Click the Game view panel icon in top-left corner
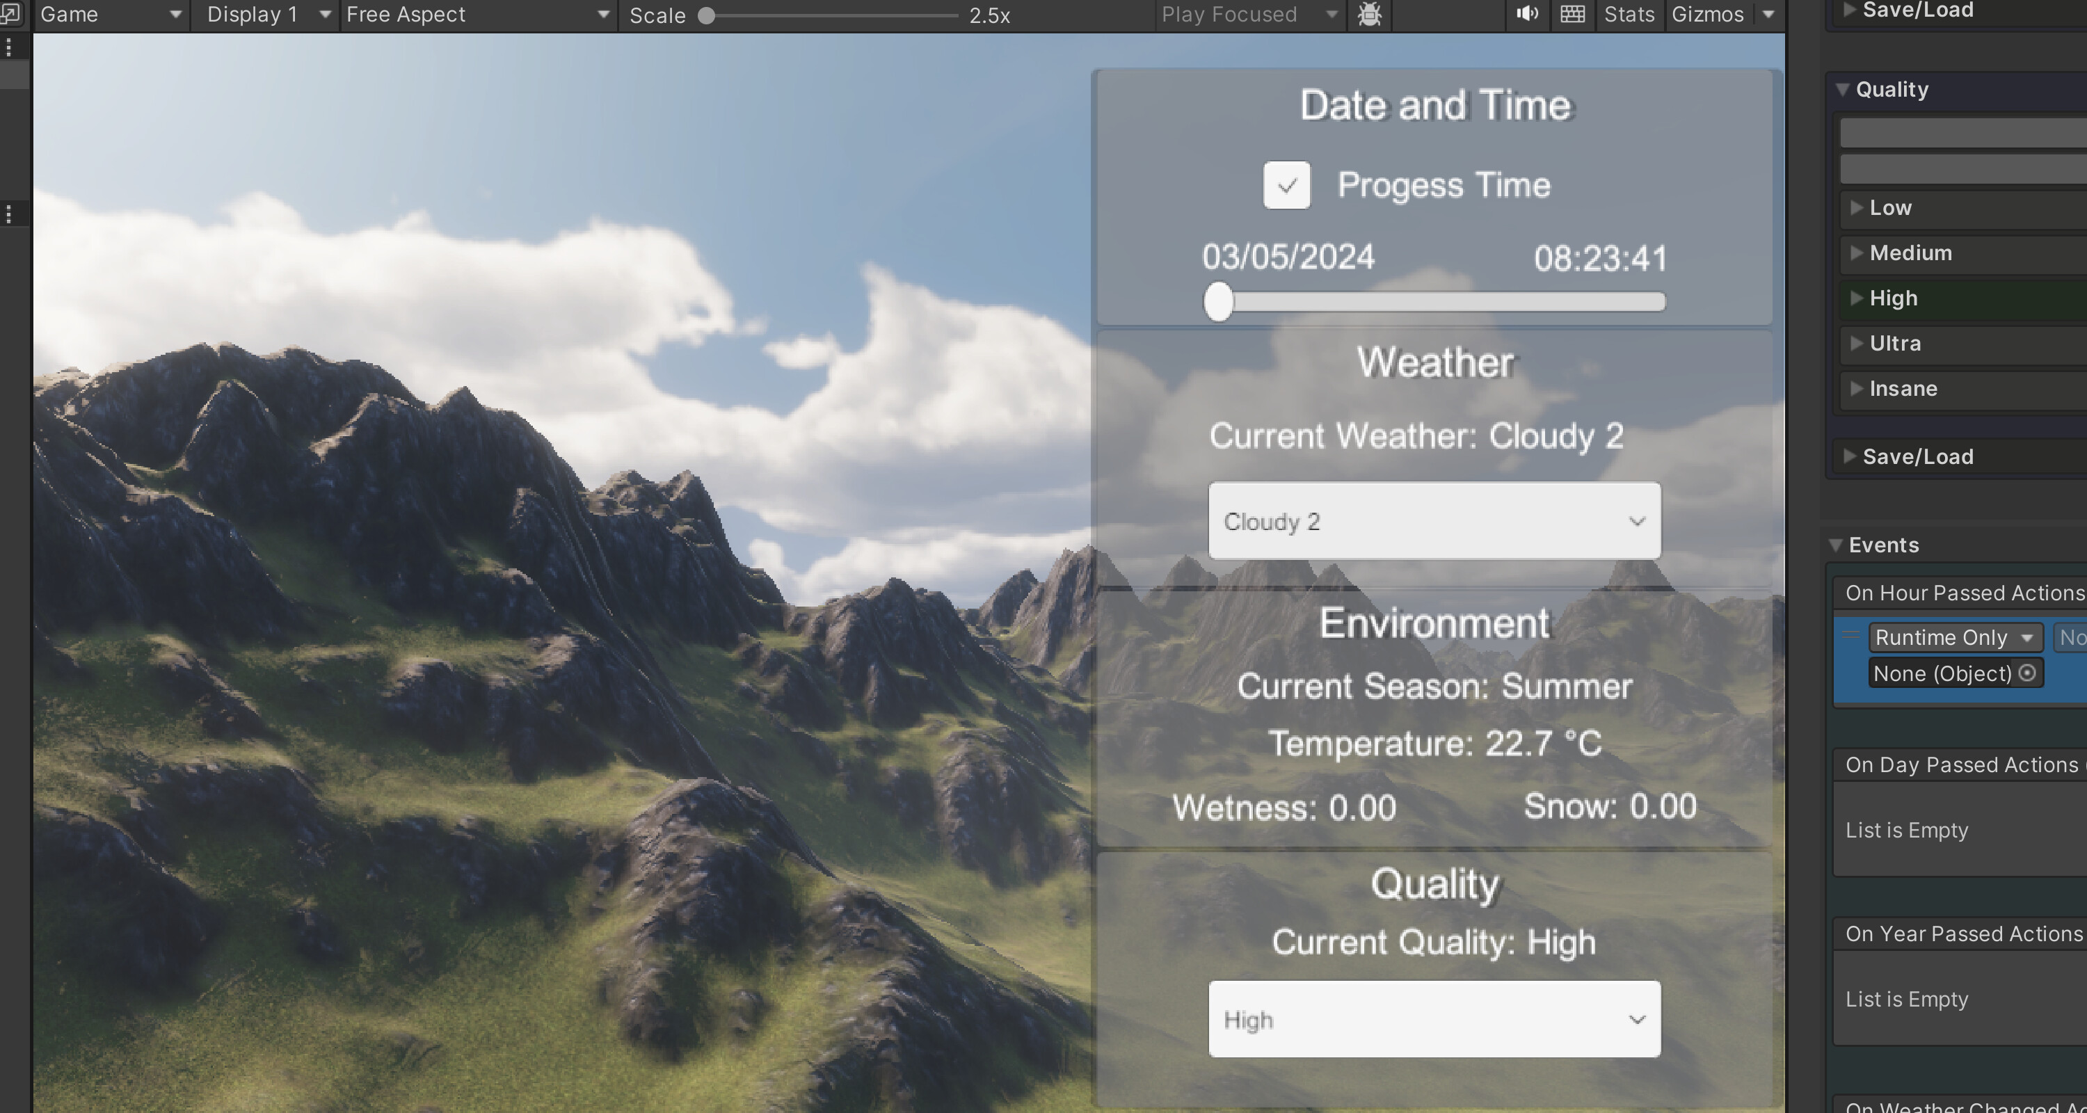 pos(10,15)
